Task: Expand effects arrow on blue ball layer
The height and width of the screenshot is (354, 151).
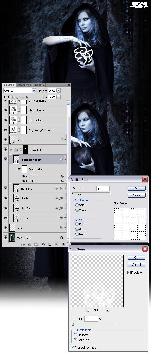Action: pos(65,198)
